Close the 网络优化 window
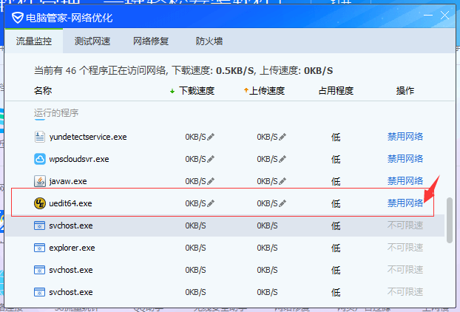The height and width of the screenshot is (312, 460). tap(444, 16)
